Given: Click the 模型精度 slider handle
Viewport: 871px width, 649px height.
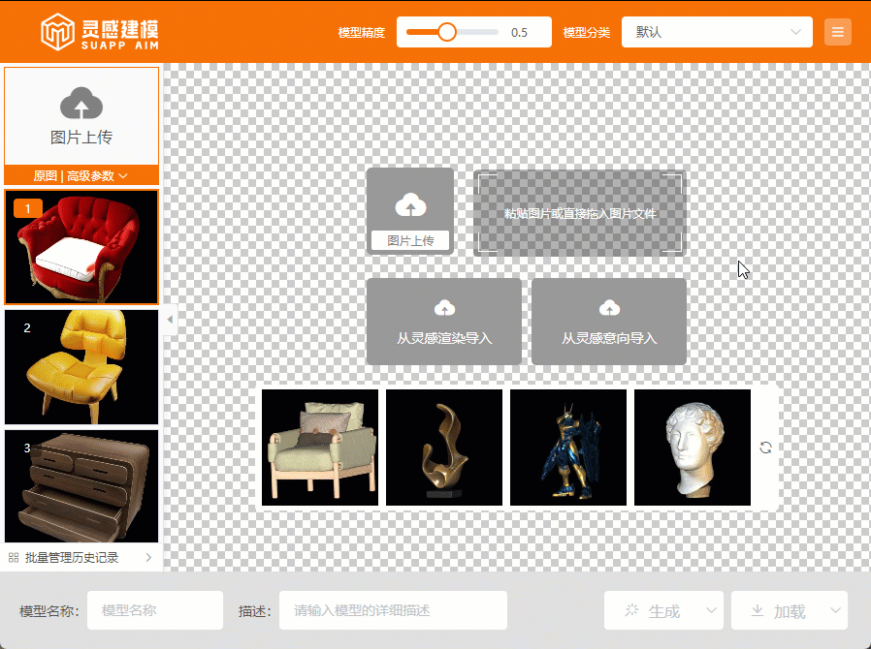Looking at the screenshot, I should (447, 32).
